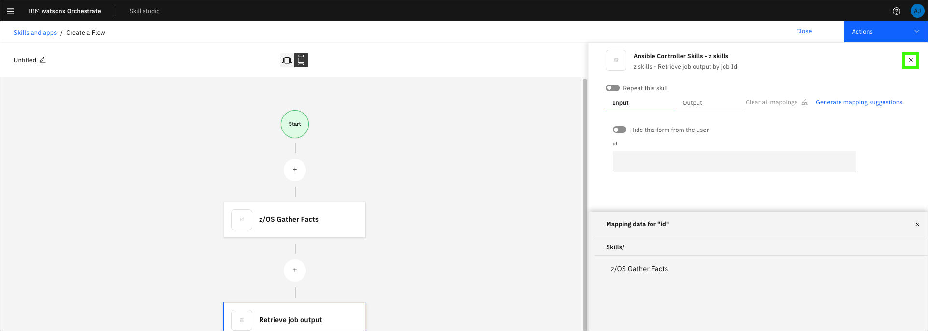The image size is (928, 331).
Task: Go to Skills and apps breadcrumb
Action: (x=35, y=33)
